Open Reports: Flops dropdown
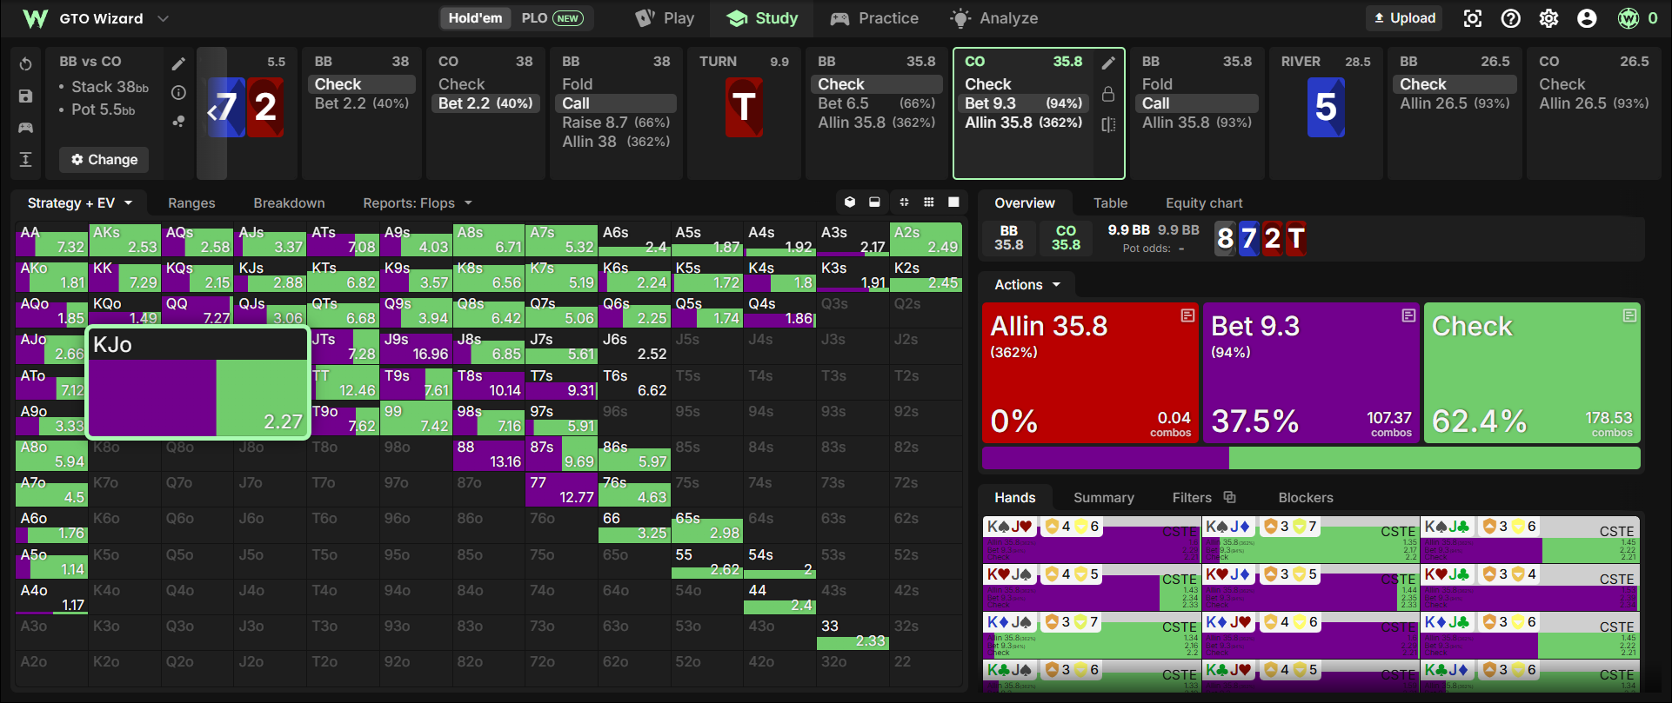 (418, 202)
